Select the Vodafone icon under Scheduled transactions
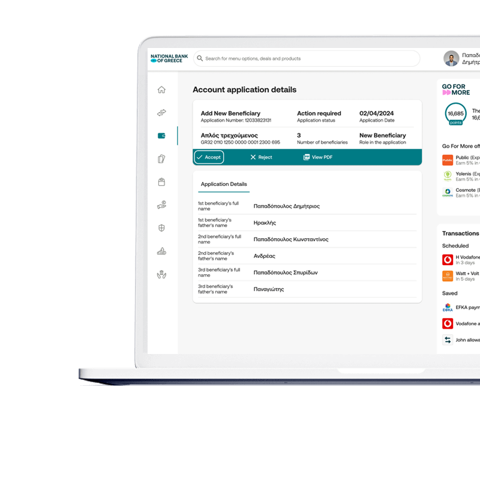This screenshot has height=480, width=480. coord(447,259)
